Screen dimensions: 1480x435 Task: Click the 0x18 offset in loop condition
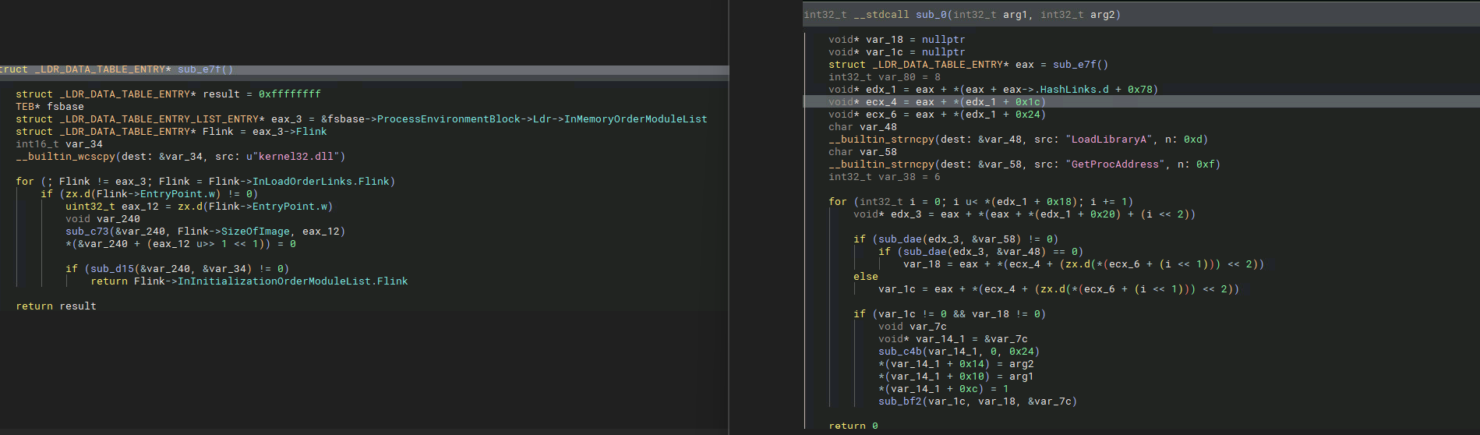click(1059, 202)
